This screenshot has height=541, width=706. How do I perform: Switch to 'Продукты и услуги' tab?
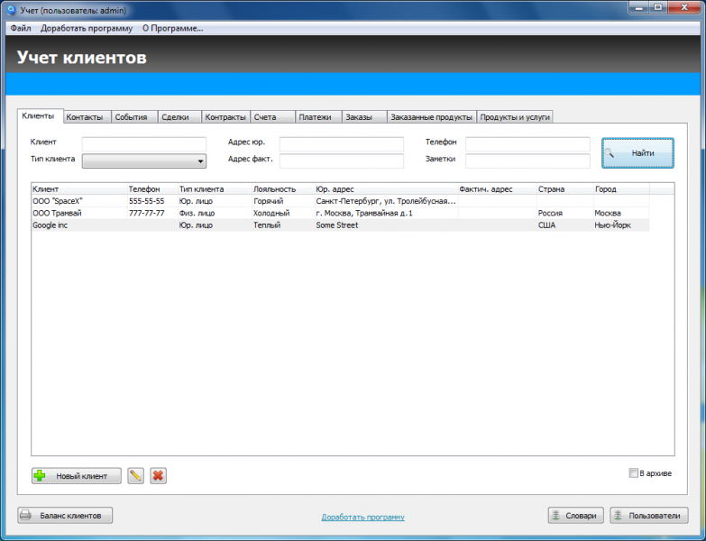point(515,117)
